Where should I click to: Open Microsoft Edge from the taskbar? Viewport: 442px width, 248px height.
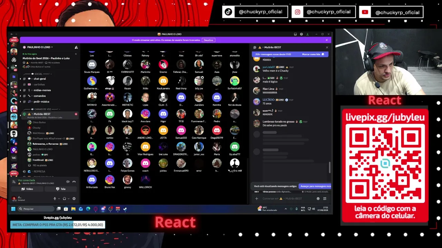(88, 209)
